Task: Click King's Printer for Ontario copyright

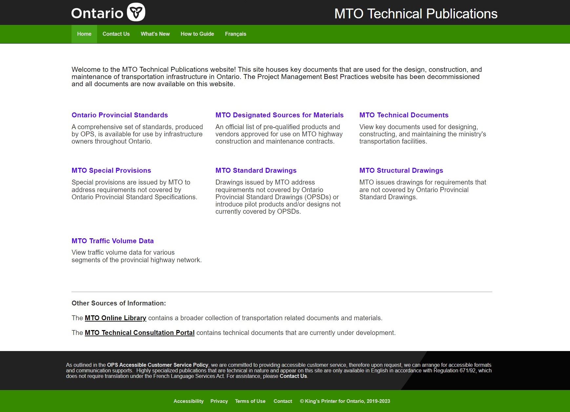Action: pos(345,401)
